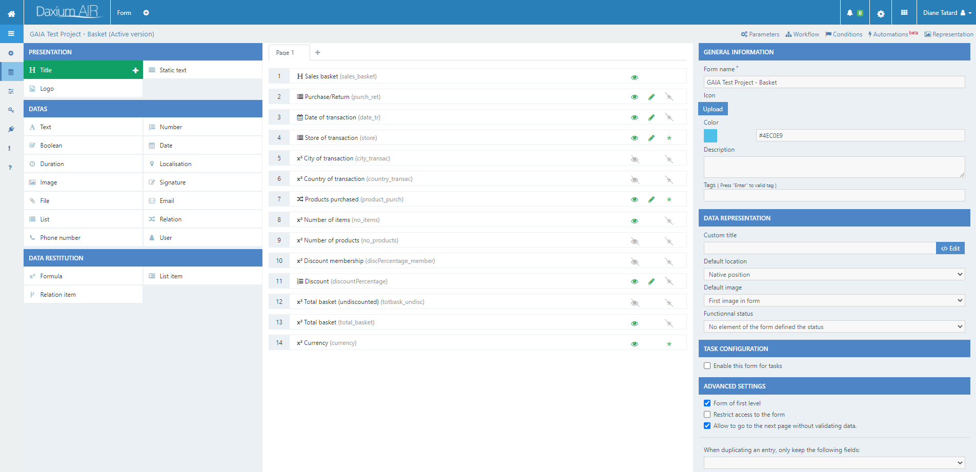This screenshot has height=472, width=976.
Task: Open notifications bell icon
Action: pos(850,13)
